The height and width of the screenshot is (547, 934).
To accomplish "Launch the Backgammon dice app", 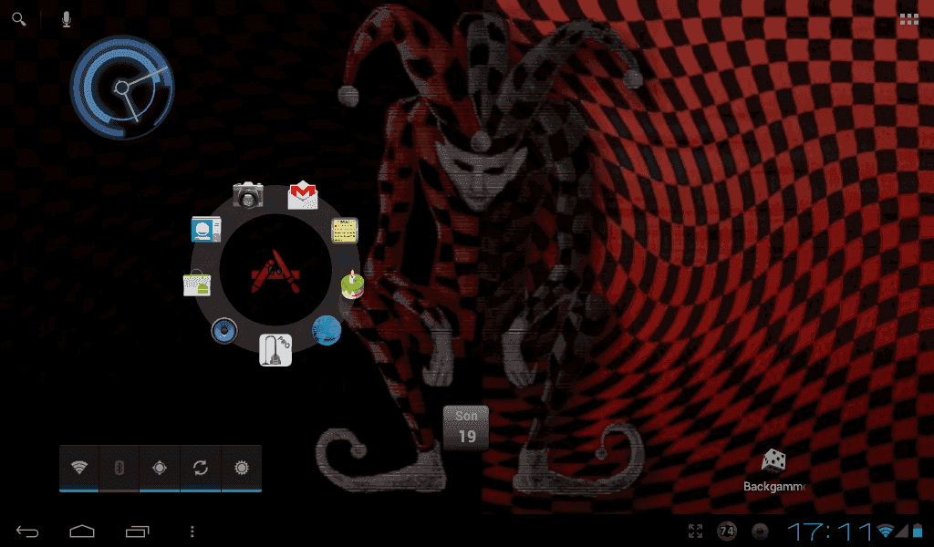I will (x=773, y=470).
